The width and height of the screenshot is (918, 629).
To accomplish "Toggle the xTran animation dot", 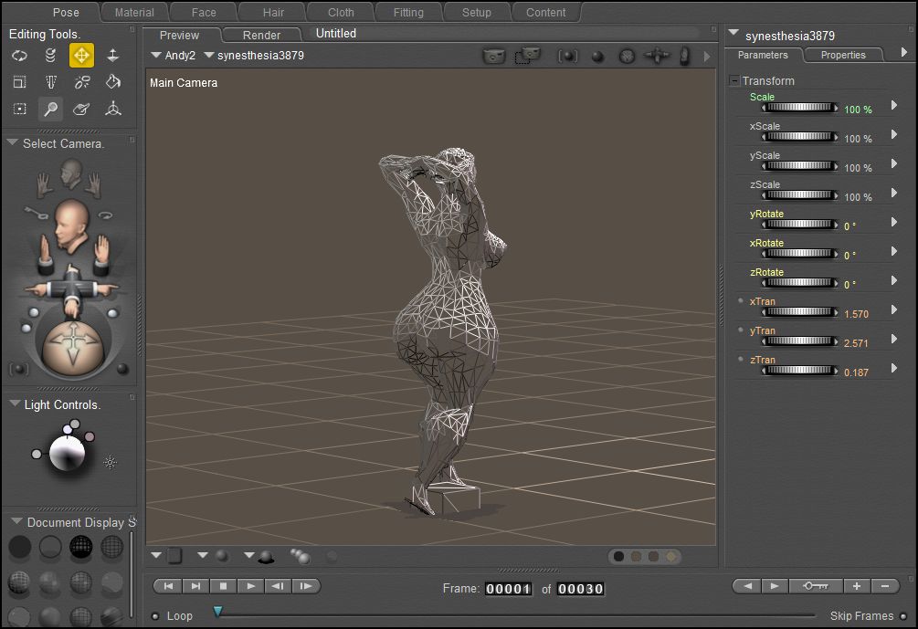I will tap(741, 300).
